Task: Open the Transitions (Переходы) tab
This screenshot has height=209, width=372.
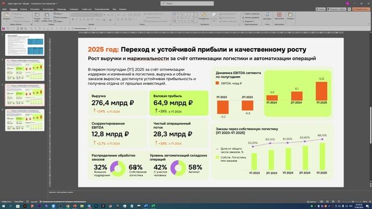Action: coord(62,9)
